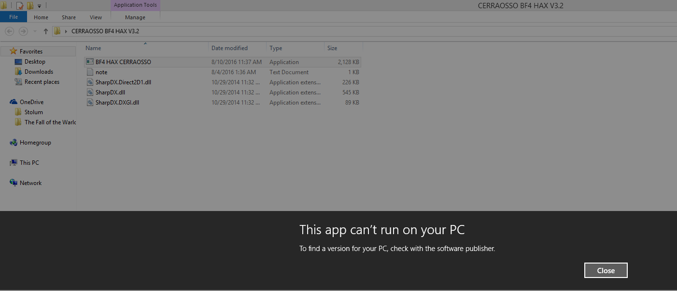Switch to the Share ribbon tab

coord(69,17)
